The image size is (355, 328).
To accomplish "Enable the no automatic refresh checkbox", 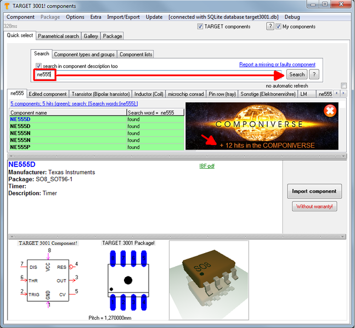I will point(343,85).
